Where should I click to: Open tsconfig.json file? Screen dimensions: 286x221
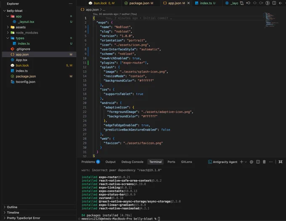click(26, 82)
